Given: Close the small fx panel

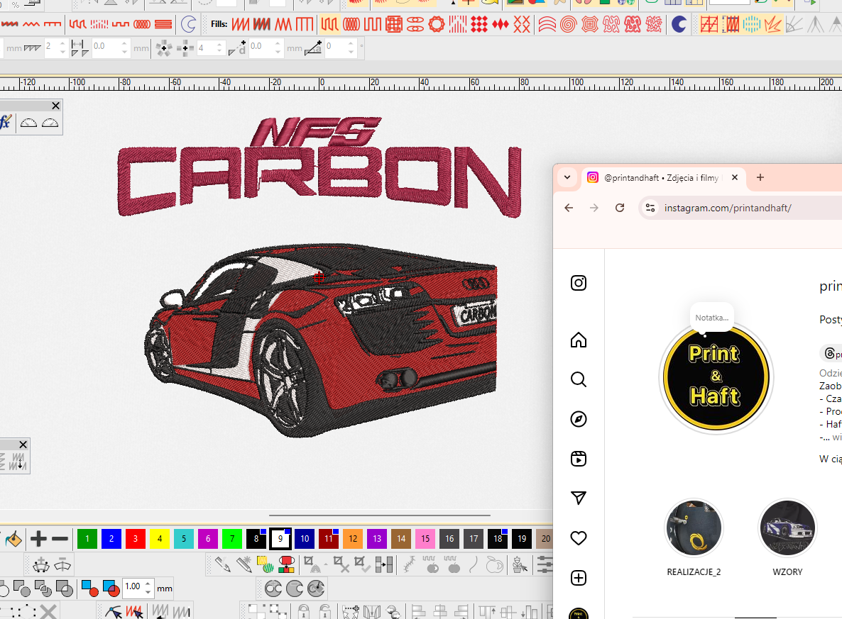Looking at the screenshot, I should pyautogui.click(x=55, y=106).
